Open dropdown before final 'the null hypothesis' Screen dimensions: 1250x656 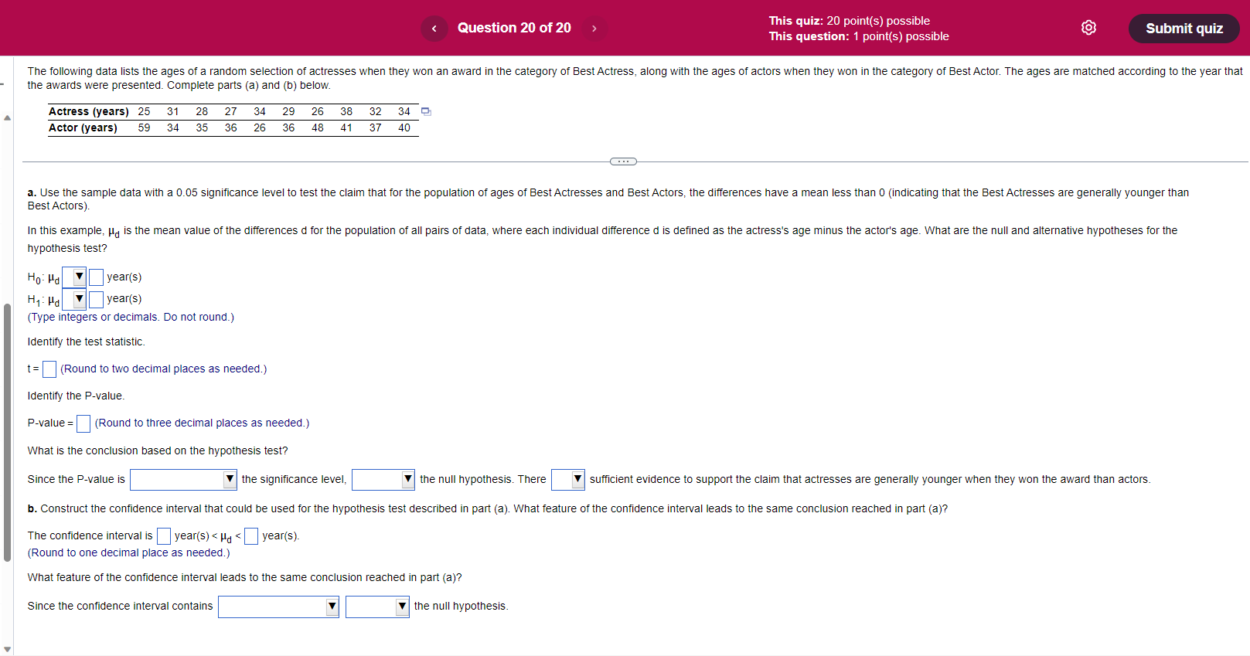[377, 607]
